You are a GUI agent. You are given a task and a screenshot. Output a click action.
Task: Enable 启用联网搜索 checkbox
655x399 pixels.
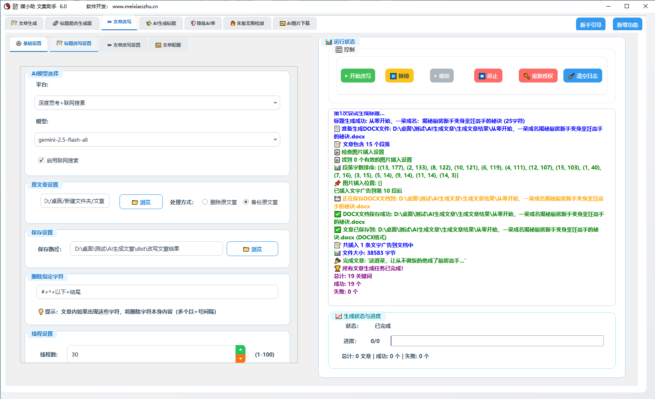point(41,160)
